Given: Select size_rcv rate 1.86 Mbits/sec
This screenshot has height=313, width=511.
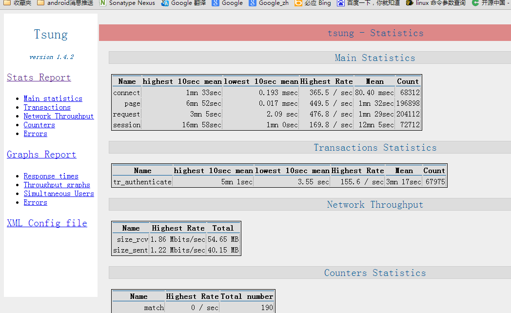Looking at the screenshot, I should click(x=177, y=240).
